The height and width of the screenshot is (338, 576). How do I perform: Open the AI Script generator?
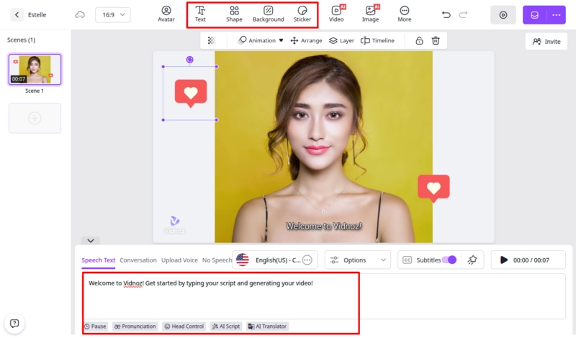pyautogui.click(x=226, y=326)
